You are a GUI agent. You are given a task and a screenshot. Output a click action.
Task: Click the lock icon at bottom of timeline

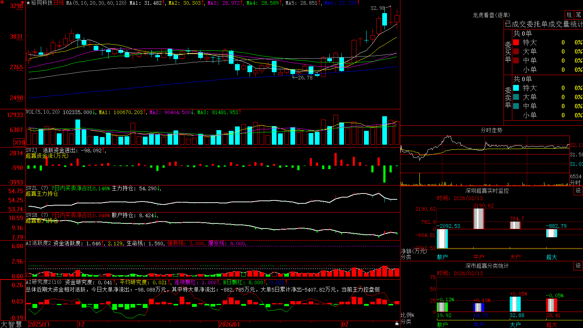(397, 323)
